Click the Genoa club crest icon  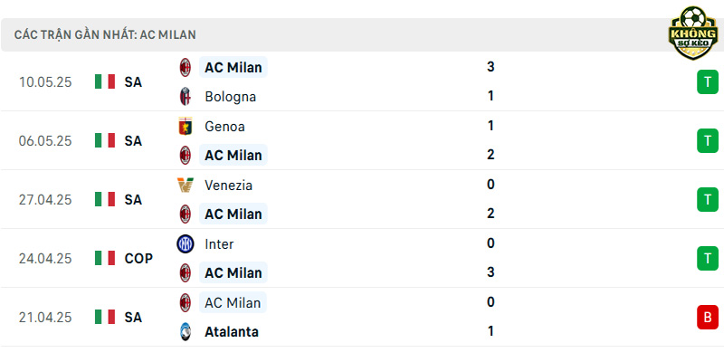coord(186,126)
